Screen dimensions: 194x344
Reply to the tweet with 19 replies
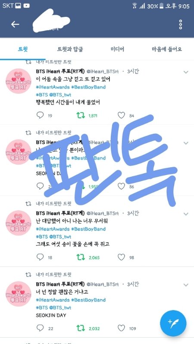[x=40, y=115]
